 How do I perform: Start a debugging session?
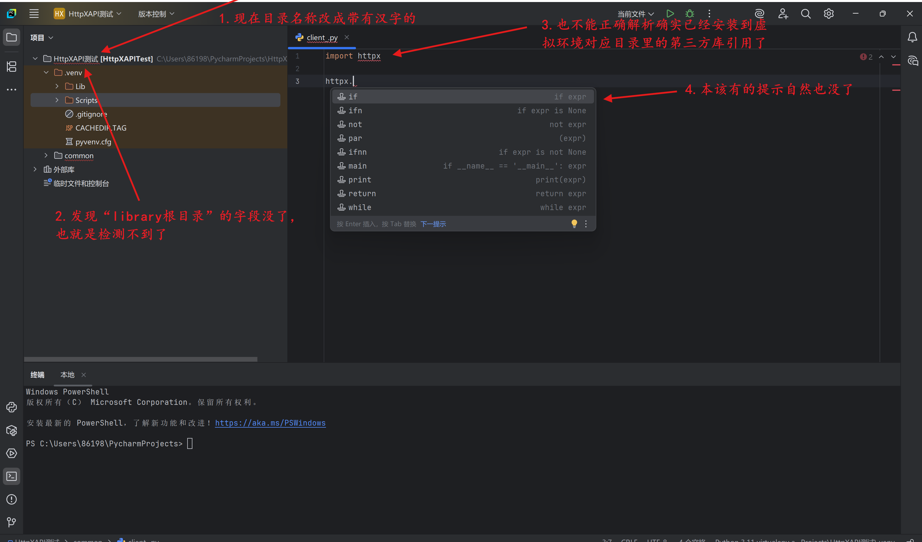689,14
